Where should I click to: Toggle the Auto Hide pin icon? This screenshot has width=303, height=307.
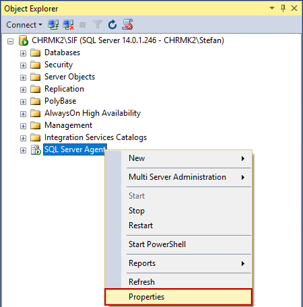pyautogui.click(x=283, y=9)
